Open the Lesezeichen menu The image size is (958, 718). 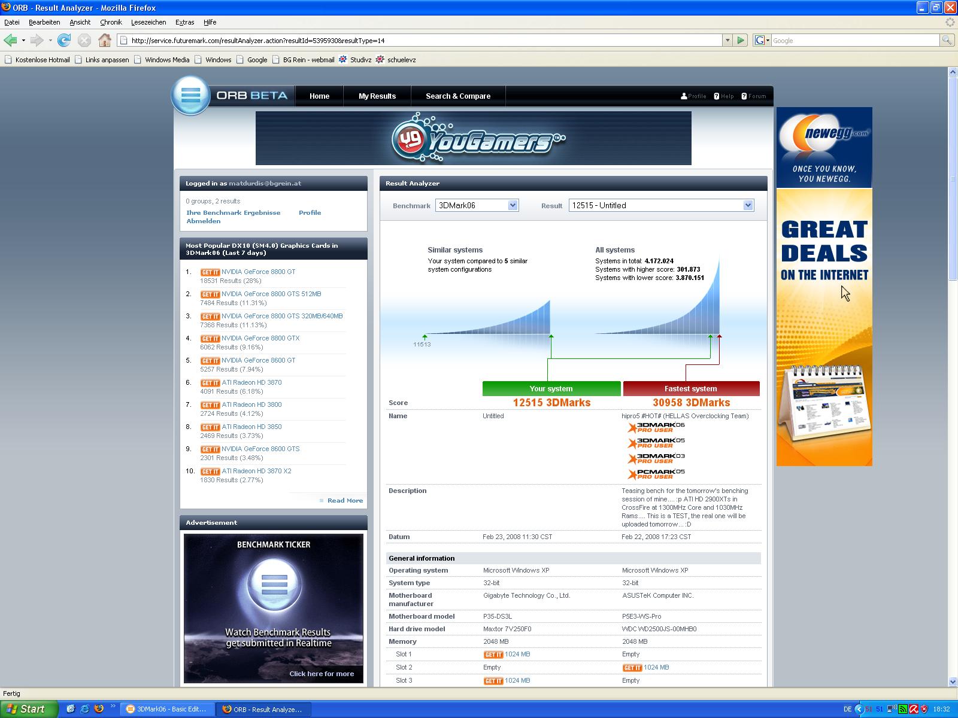[x=148, y=22]
